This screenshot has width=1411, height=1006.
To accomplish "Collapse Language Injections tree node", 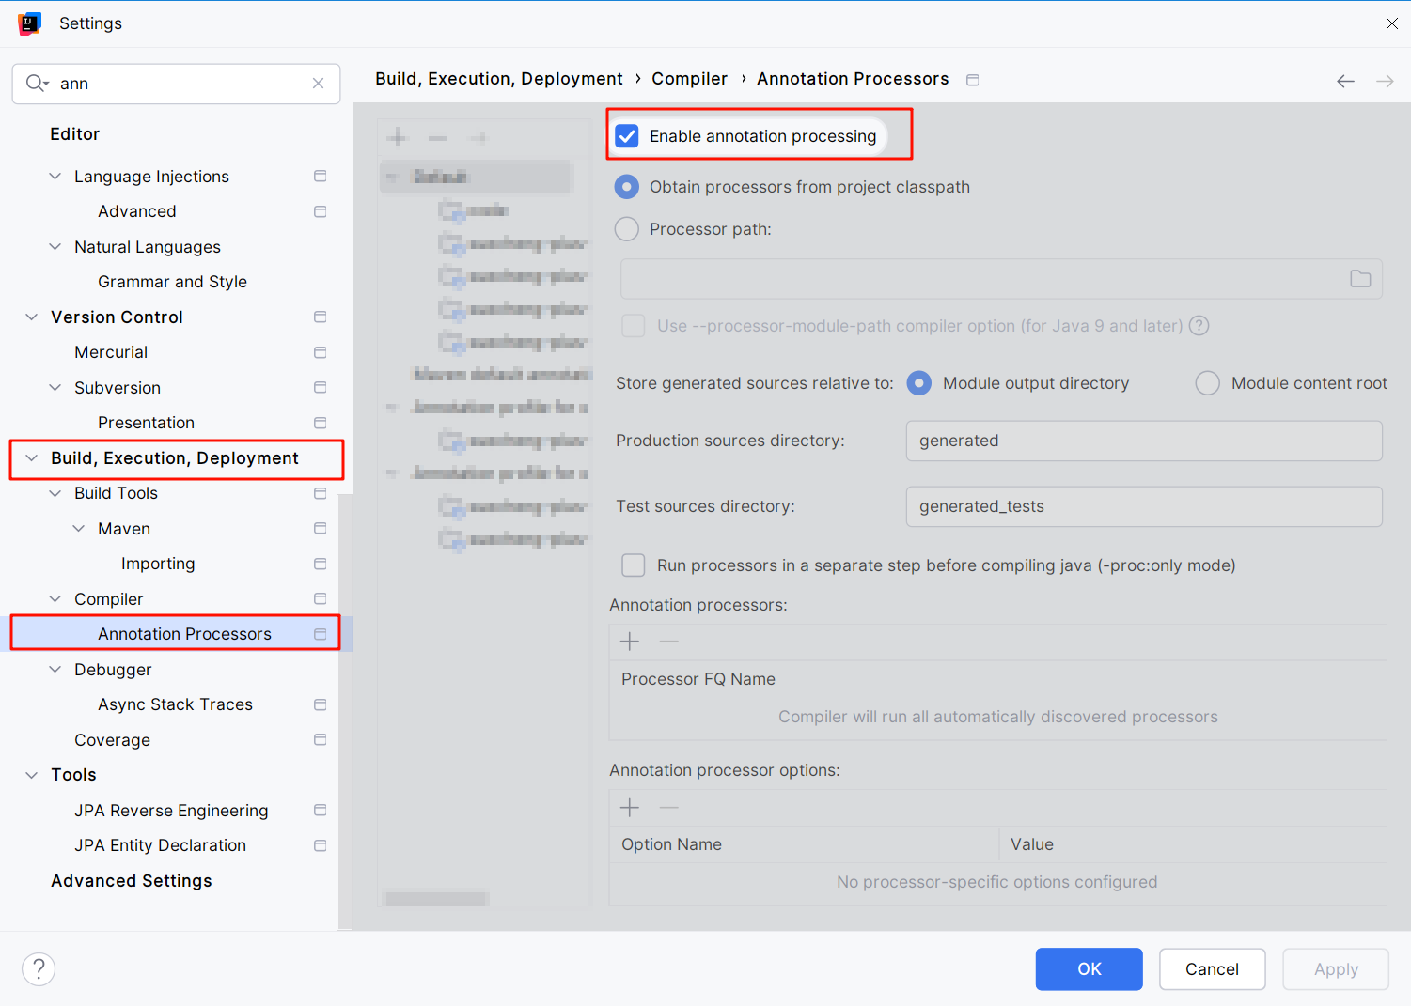I will click(55, 177).
